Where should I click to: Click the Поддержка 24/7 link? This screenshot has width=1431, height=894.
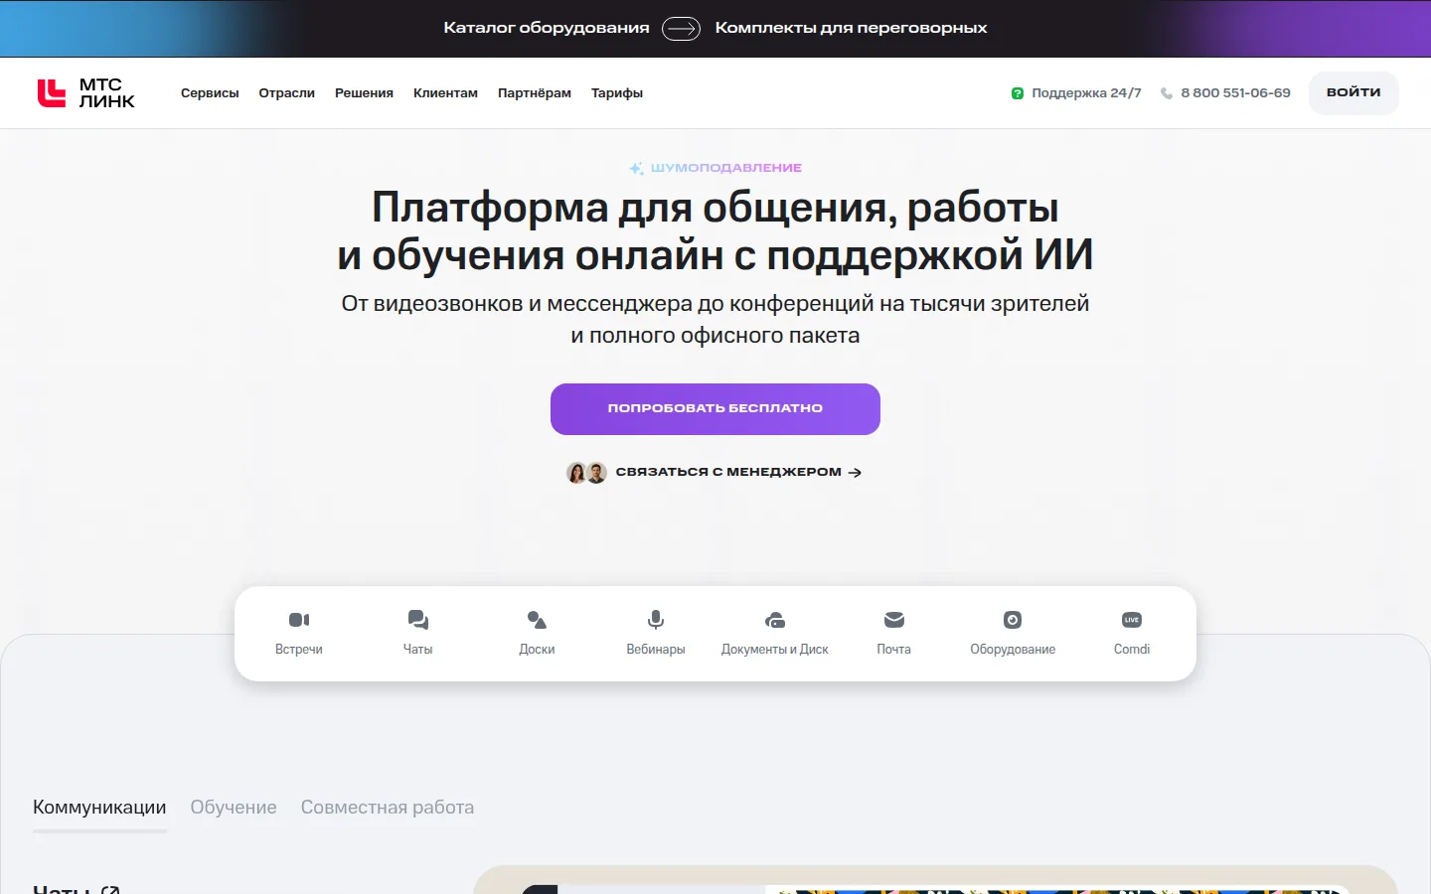1086,93
